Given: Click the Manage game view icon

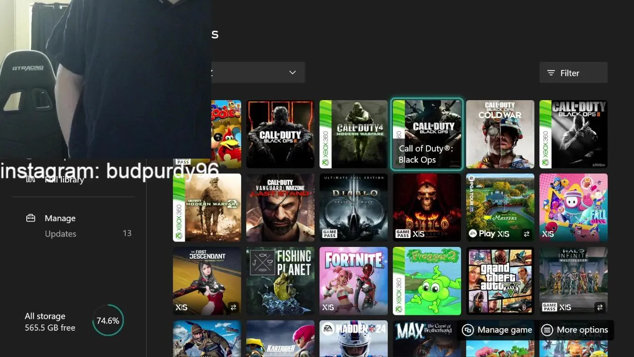Looking at the screenshot, I should pos(468,330).
